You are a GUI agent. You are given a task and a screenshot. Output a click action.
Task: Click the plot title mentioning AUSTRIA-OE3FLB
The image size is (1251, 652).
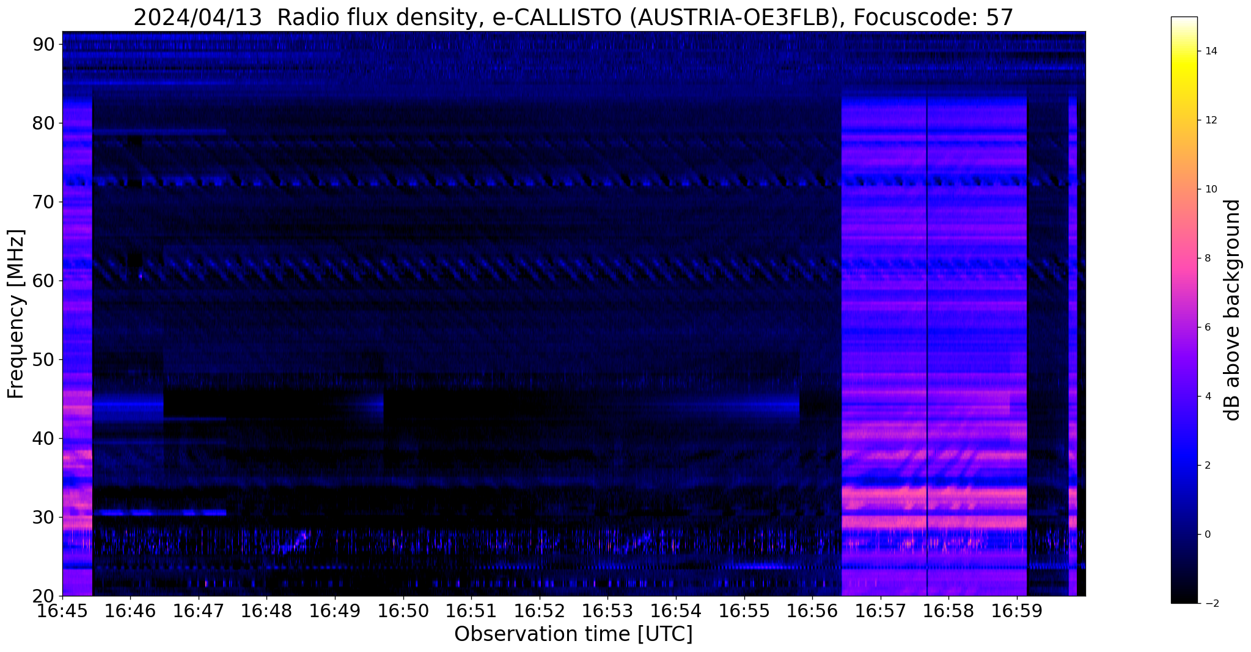pyautogui.click(x=573, y=18)
